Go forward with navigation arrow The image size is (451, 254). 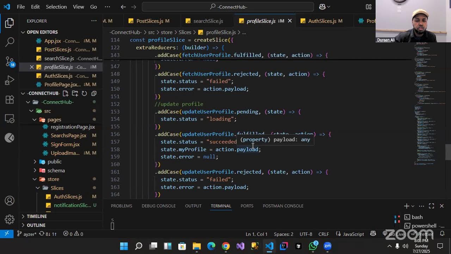coord(133,7)
